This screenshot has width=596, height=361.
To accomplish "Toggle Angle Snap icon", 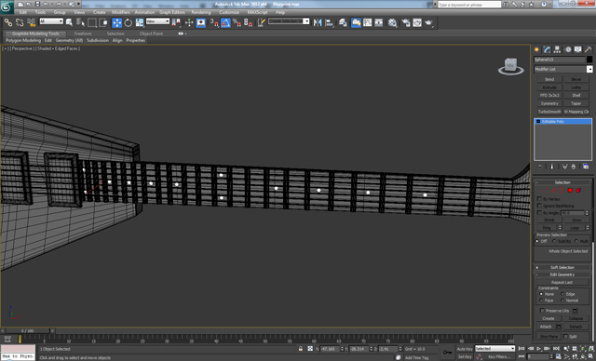I will (225, 22).
